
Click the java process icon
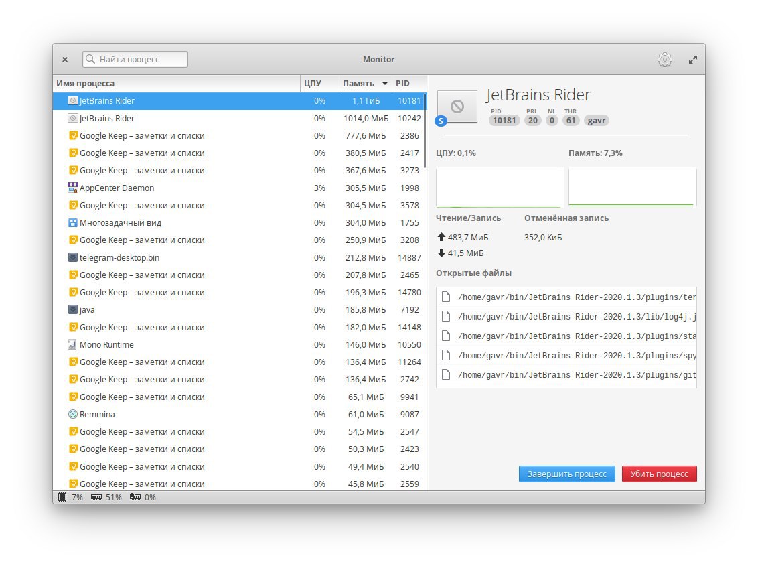pyautogui.click(x=72, y=309)
